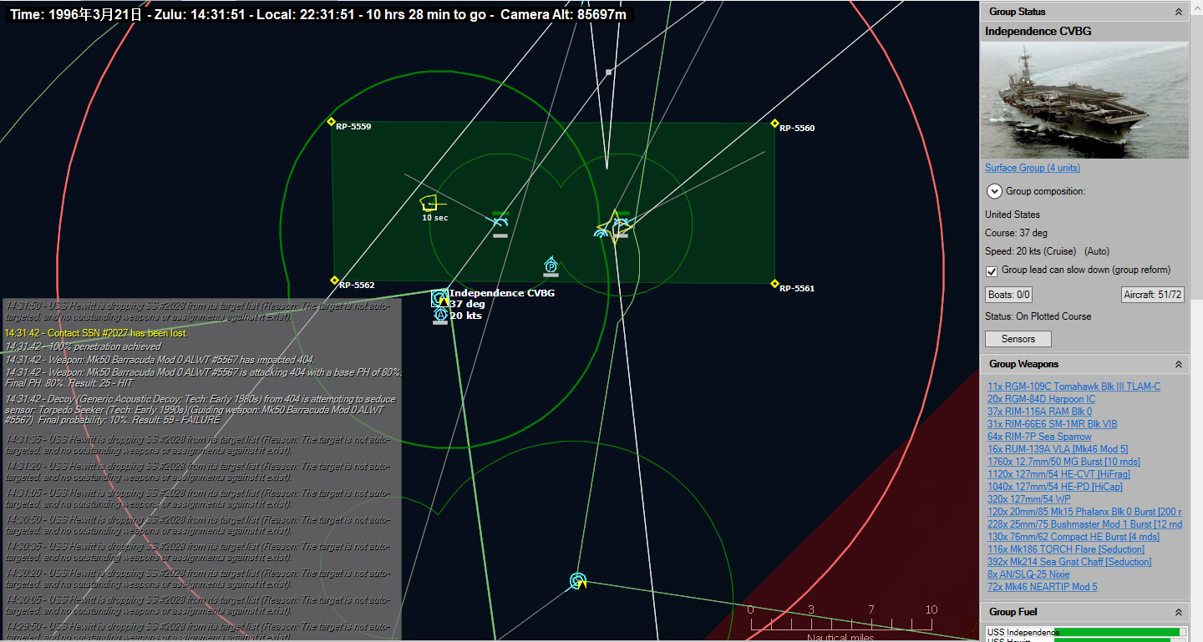Open Mk214 Sea Gnat Chaff link
The height and width of the screenshot is (642, 1203).
(1069, 562)
